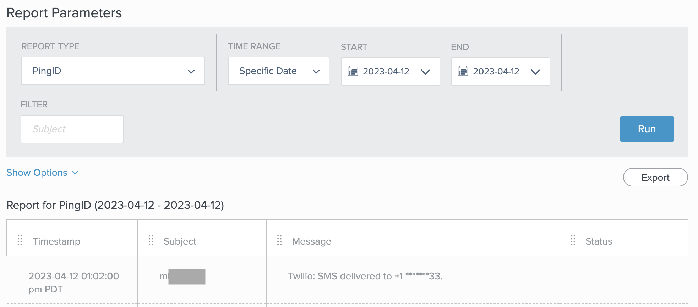Grab the Timestamp column drag handle
The image size is (698, 307).
click(x=20, y=241)
